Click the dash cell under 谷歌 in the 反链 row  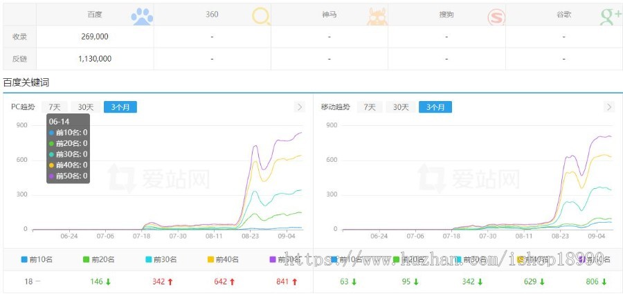(x=563, y=59)
